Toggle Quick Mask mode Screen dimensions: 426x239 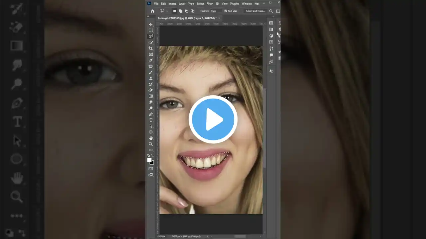[151, 169]
